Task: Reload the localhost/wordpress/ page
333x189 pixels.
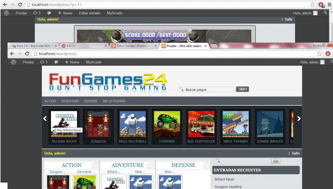Action: coord(27,54)
